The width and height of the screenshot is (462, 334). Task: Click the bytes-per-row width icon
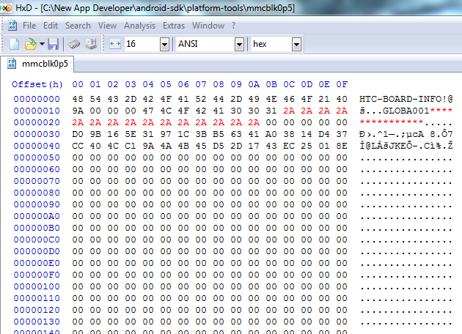pos(115,45)
